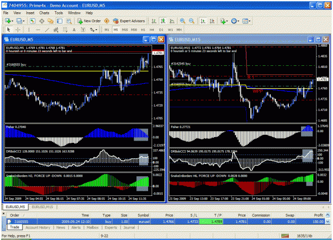This screenshot has width=333, height=240.
Task: Switch timeframe to H4
Action: tap(152, 30)
